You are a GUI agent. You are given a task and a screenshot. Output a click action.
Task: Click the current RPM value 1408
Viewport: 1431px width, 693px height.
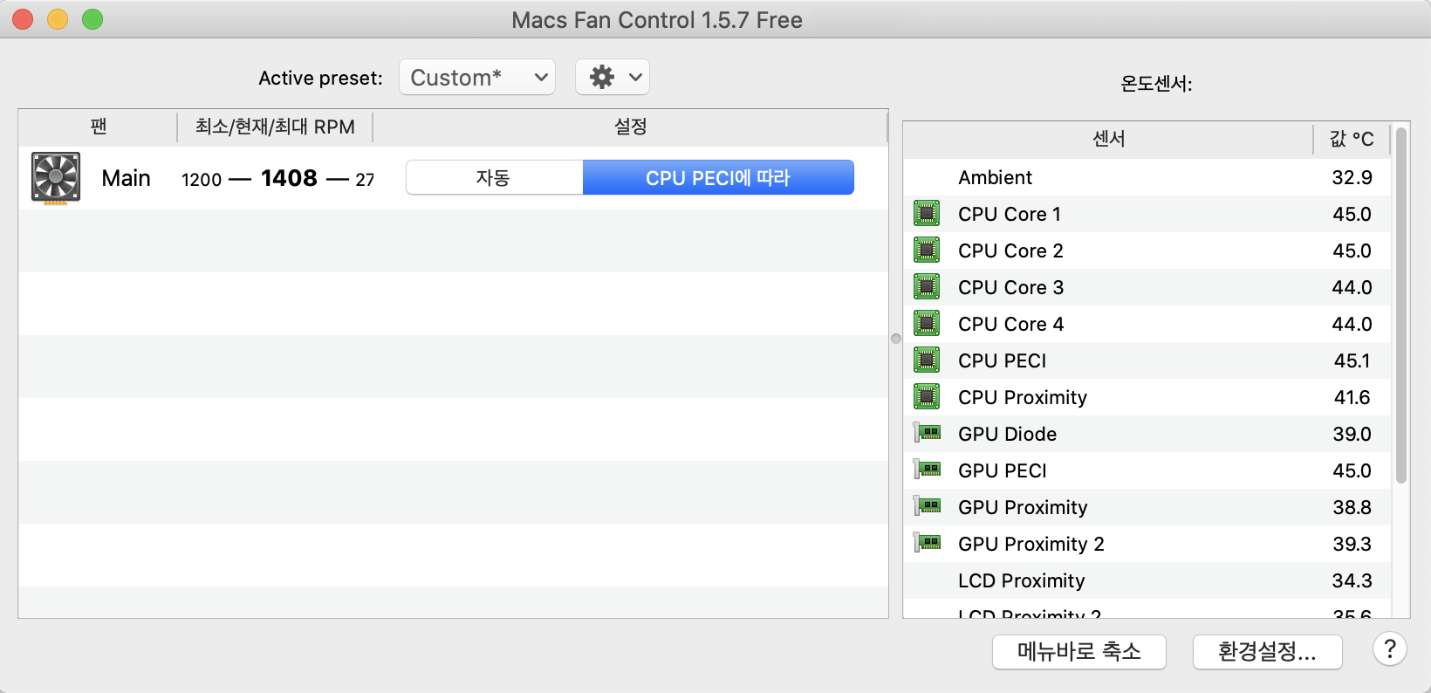[289, 178]
